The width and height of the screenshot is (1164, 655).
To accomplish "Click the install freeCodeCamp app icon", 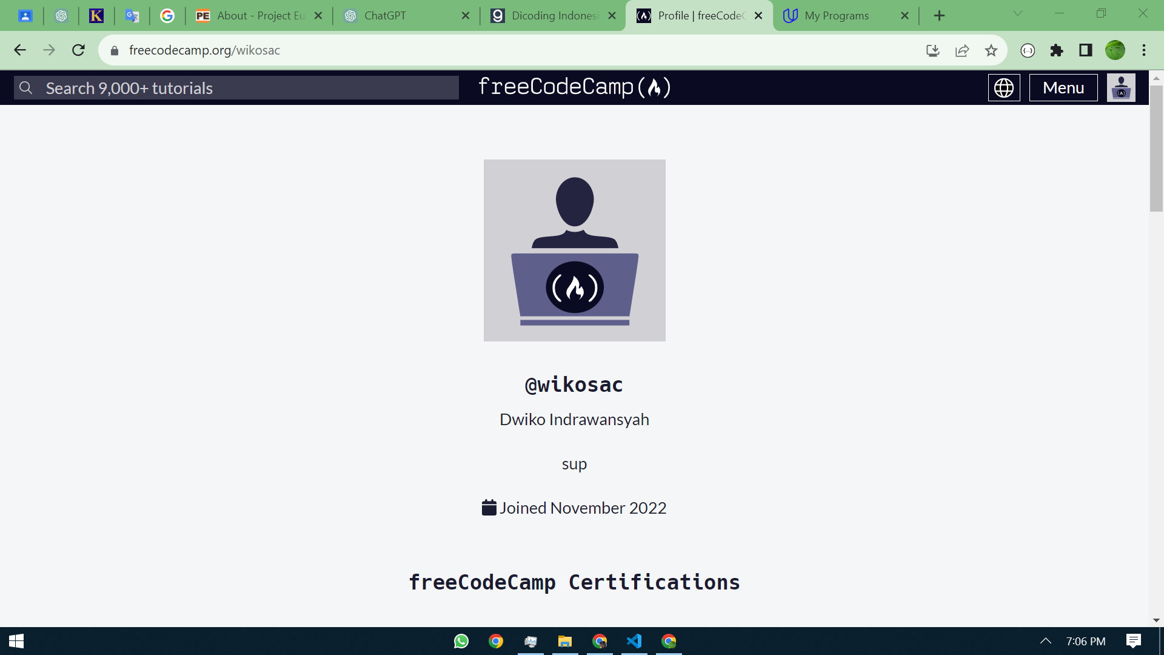I will tap(934, 50).
